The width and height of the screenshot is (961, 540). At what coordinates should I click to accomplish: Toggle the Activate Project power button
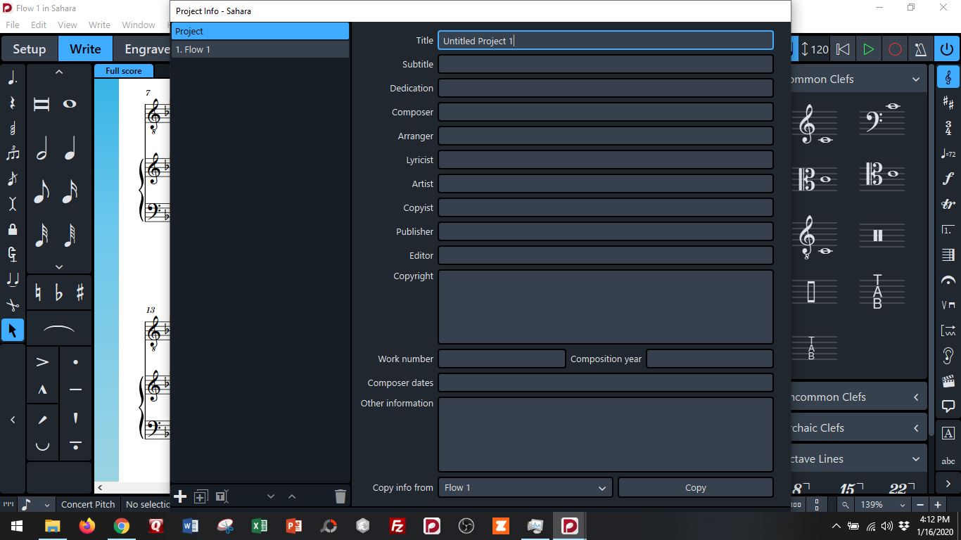coord(946,49)
